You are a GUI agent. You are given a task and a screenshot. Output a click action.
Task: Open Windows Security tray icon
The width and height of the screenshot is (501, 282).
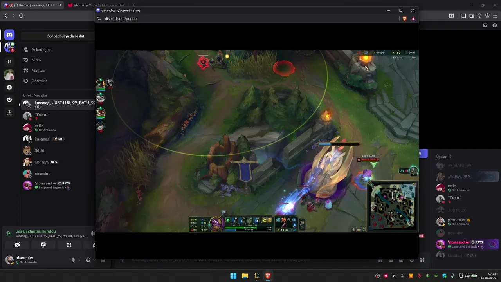click(445, 276)
